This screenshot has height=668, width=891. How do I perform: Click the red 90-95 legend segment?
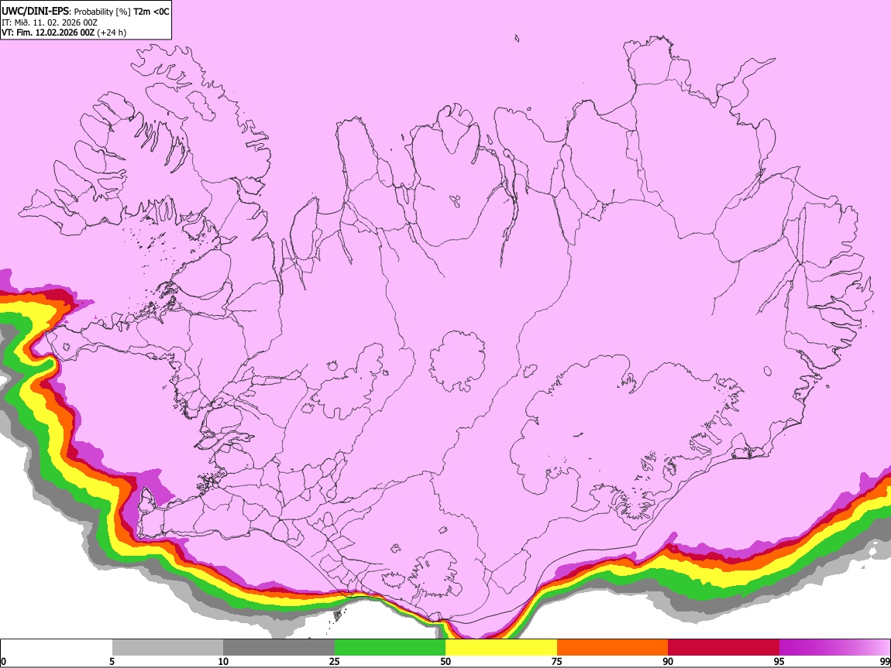coord(724,647)
